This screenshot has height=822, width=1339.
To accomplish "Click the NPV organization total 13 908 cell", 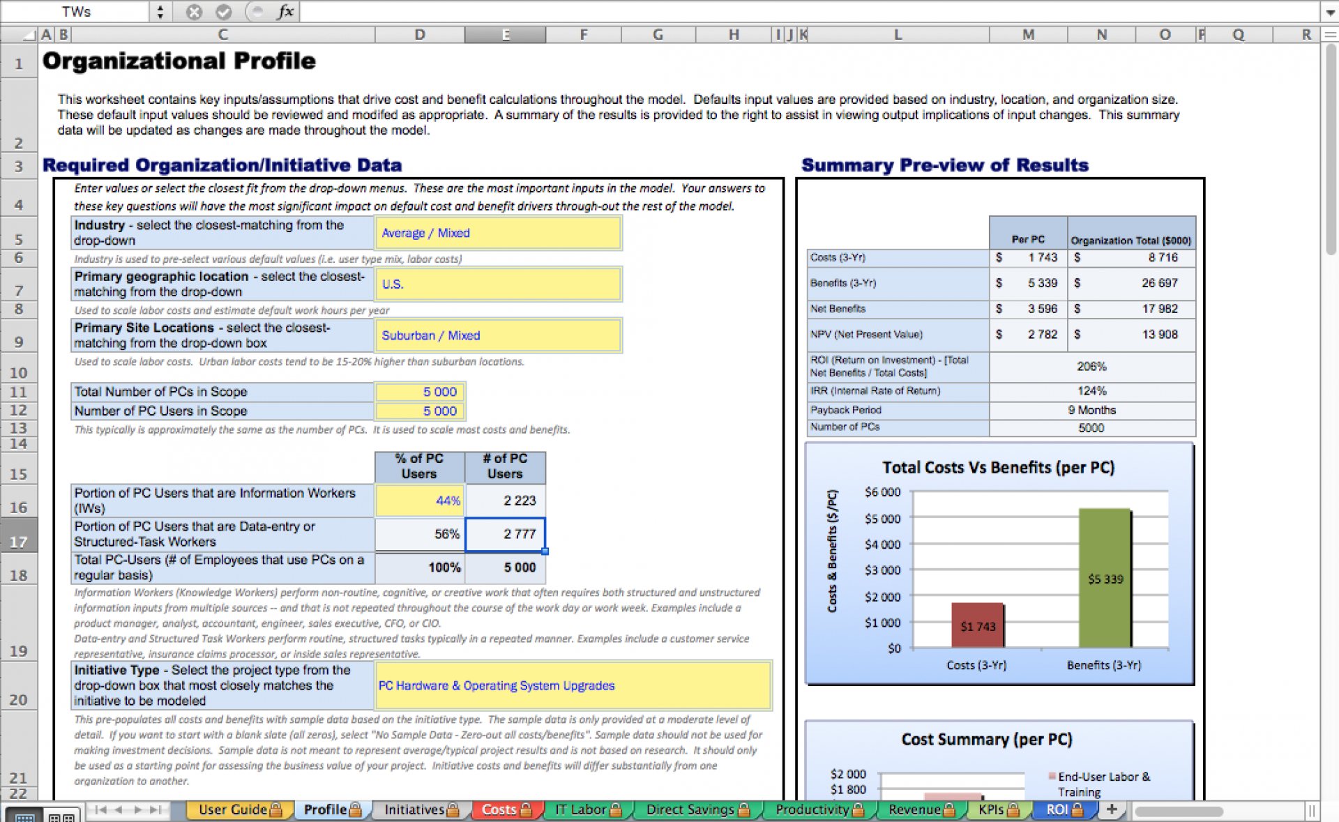I will [x=1132, y=335].
